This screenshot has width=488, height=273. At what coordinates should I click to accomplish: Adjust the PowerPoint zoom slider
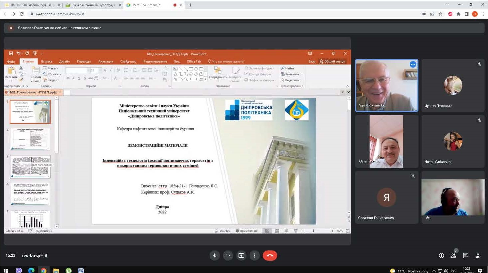pyautogui.click(x=313, y=231)
